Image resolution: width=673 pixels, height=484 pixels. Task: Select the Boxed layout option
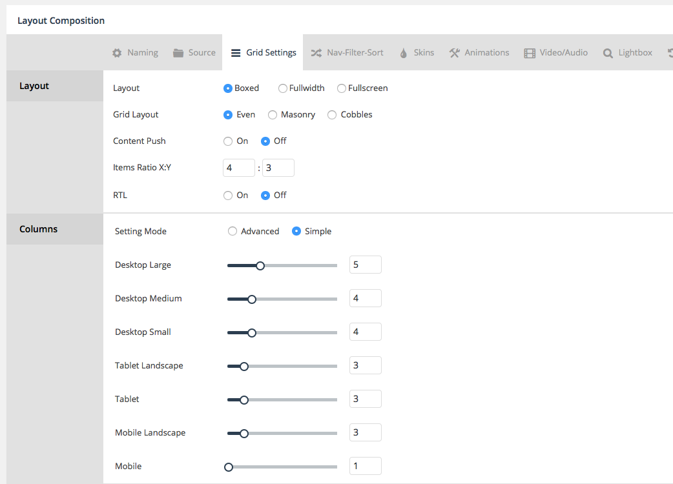click(228, 88)
